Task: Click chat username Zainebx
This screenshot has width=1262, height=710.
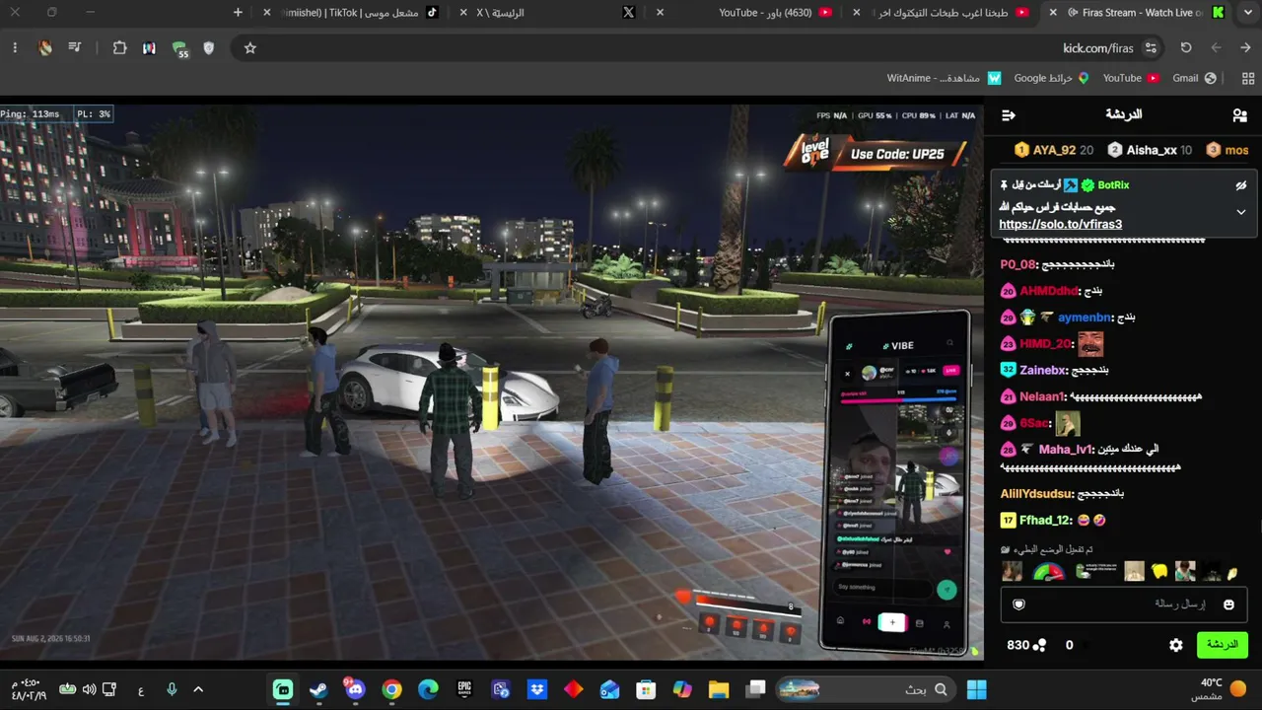Action: (1043, 370)
